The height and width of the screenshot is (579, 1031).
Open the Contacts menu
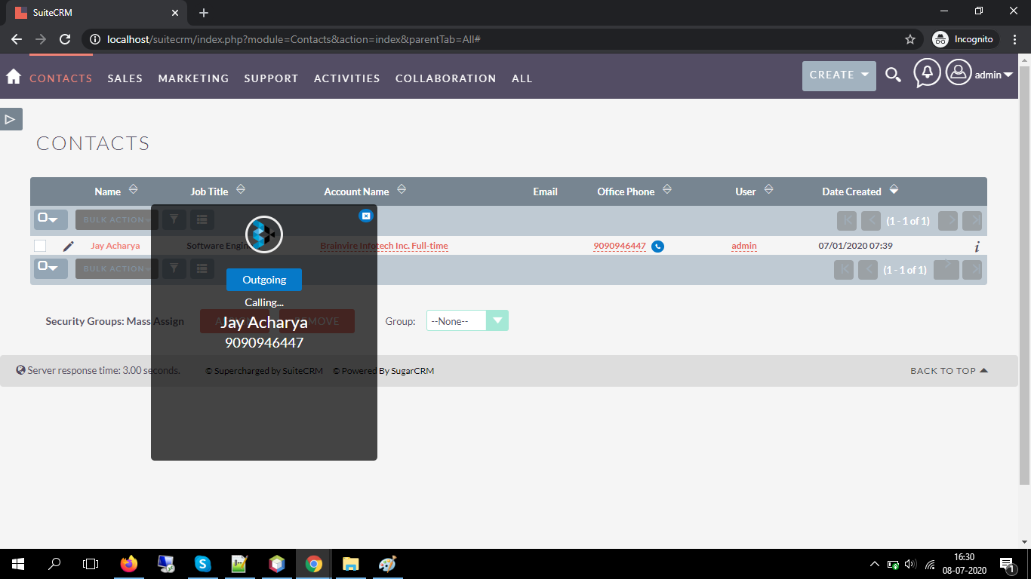pyautogui.click(x=60, y=78)
